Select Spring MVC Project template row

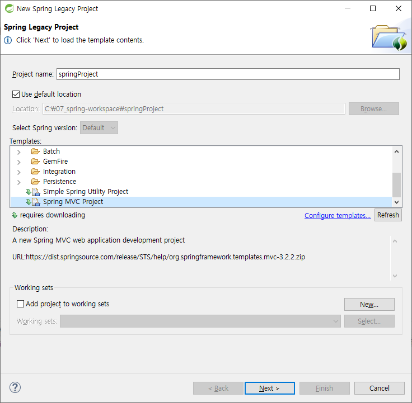tap(201, 202)
